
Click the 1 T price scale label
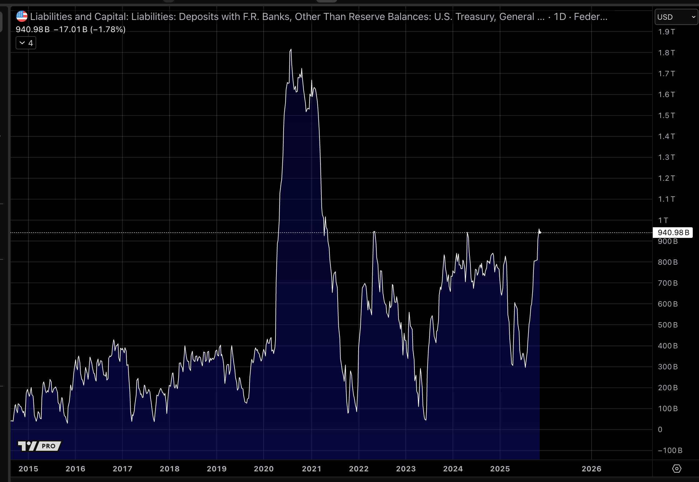[663, 220]
